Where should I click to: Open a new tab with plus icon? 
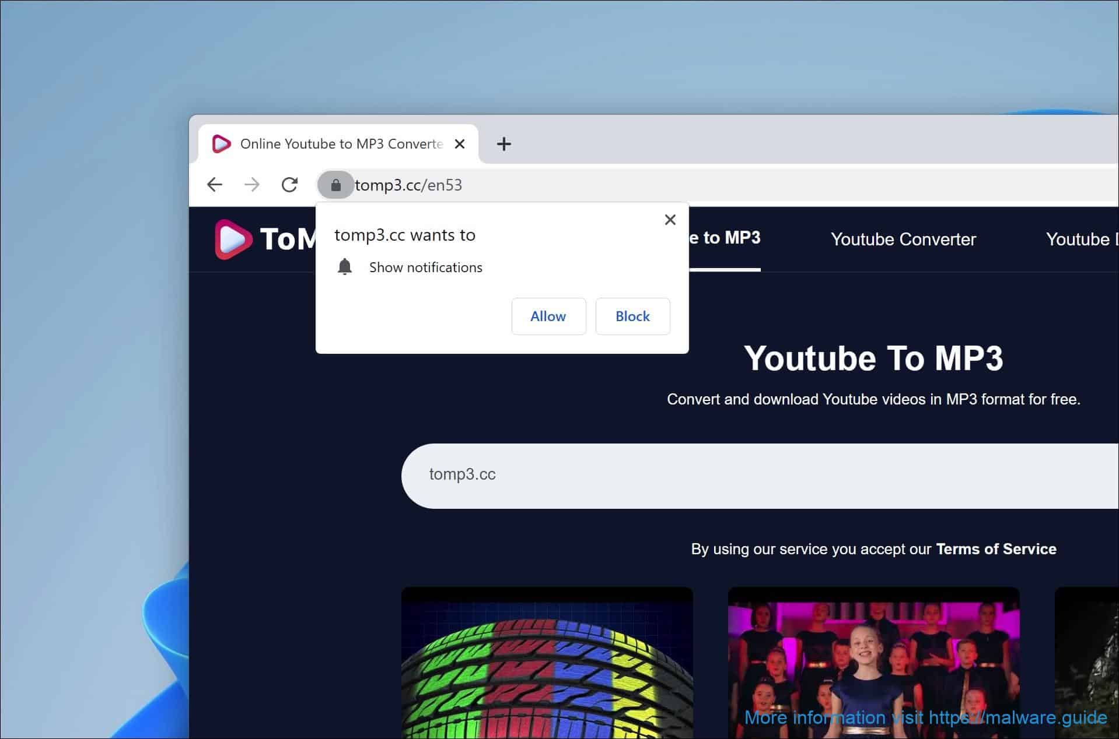point(504,144)
